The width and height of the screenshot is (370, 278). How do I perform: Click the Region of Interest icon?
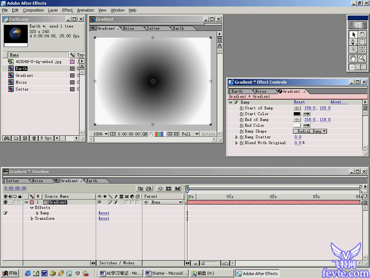click(x=170, y=134)
